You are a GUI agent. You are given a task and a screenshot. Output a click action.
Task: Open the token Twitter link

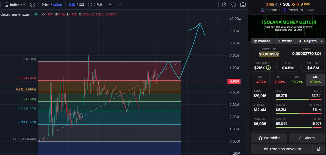(284, 41)
